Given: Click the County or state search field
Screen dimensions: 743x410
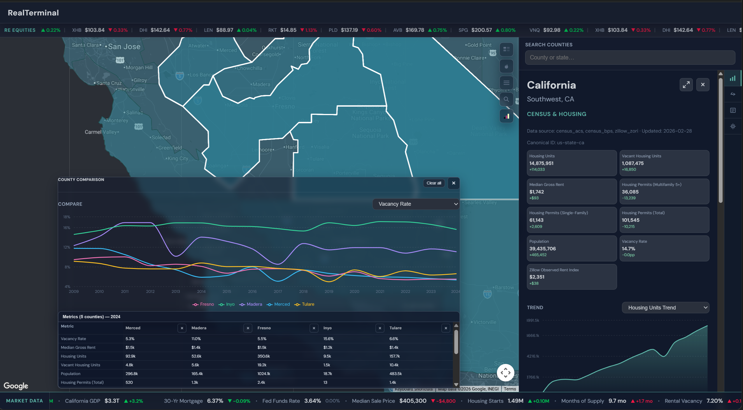Looking at the screenshot, I should click(630, 58).
